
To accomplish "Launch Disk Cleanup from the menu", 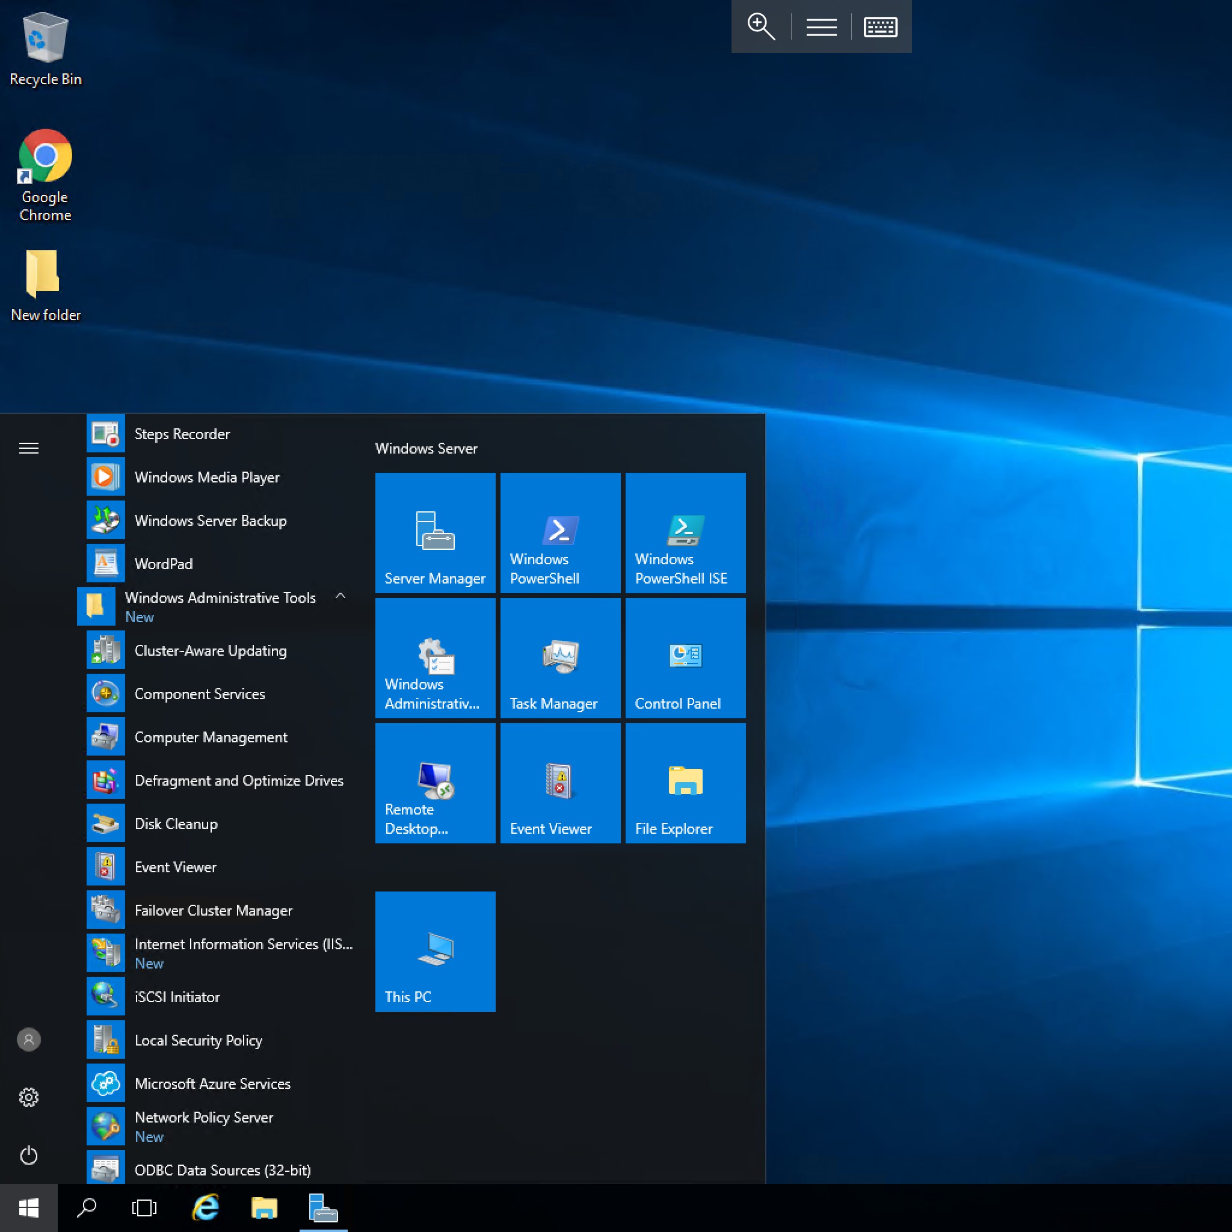I will (177, 824).
